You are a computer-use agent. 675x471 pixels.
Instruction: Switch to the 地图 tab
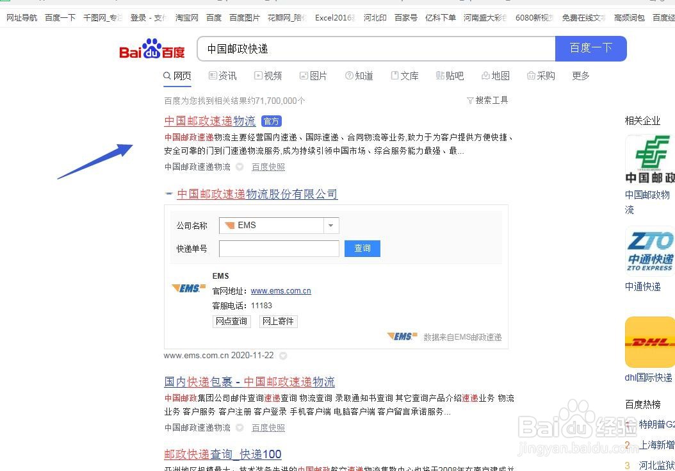tap(496, 76)
